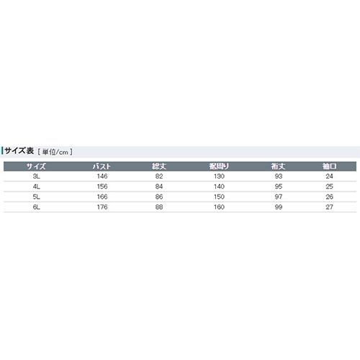Click hem circumference value 160
360x360 pixels.
click(219, 207)
